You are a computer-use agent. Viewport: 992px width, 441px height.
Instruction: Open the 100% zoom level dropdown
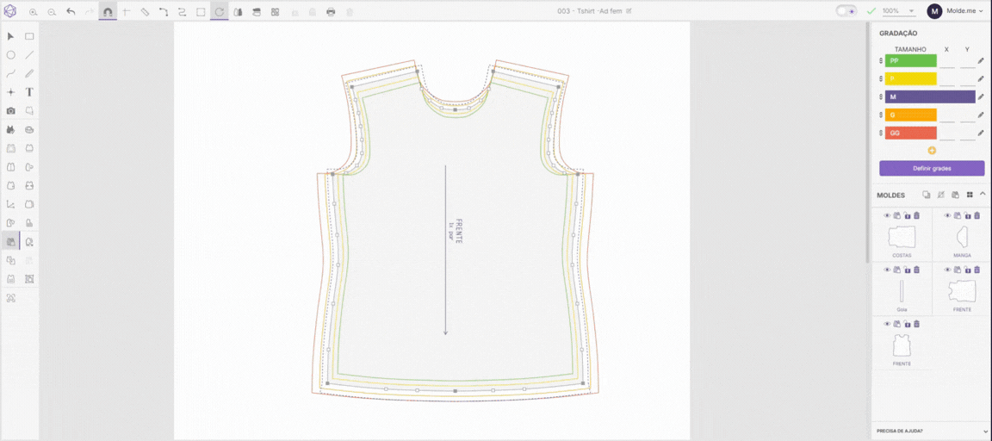(x=898, y=11)
